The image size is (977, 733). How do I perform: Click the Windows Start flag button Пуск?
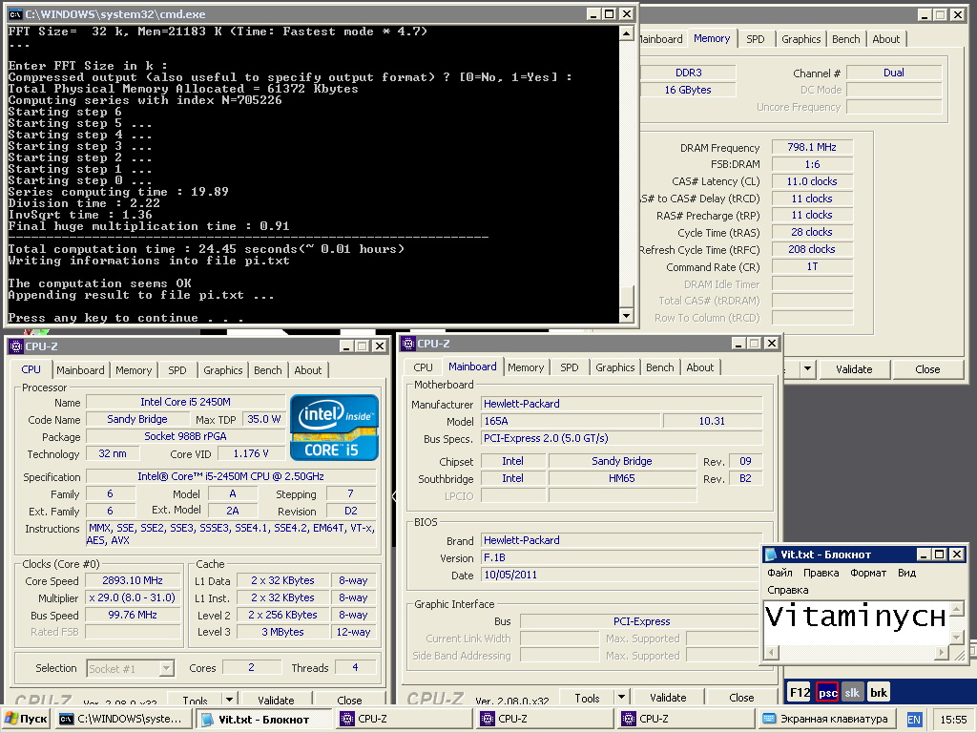(x=26, y=719)
